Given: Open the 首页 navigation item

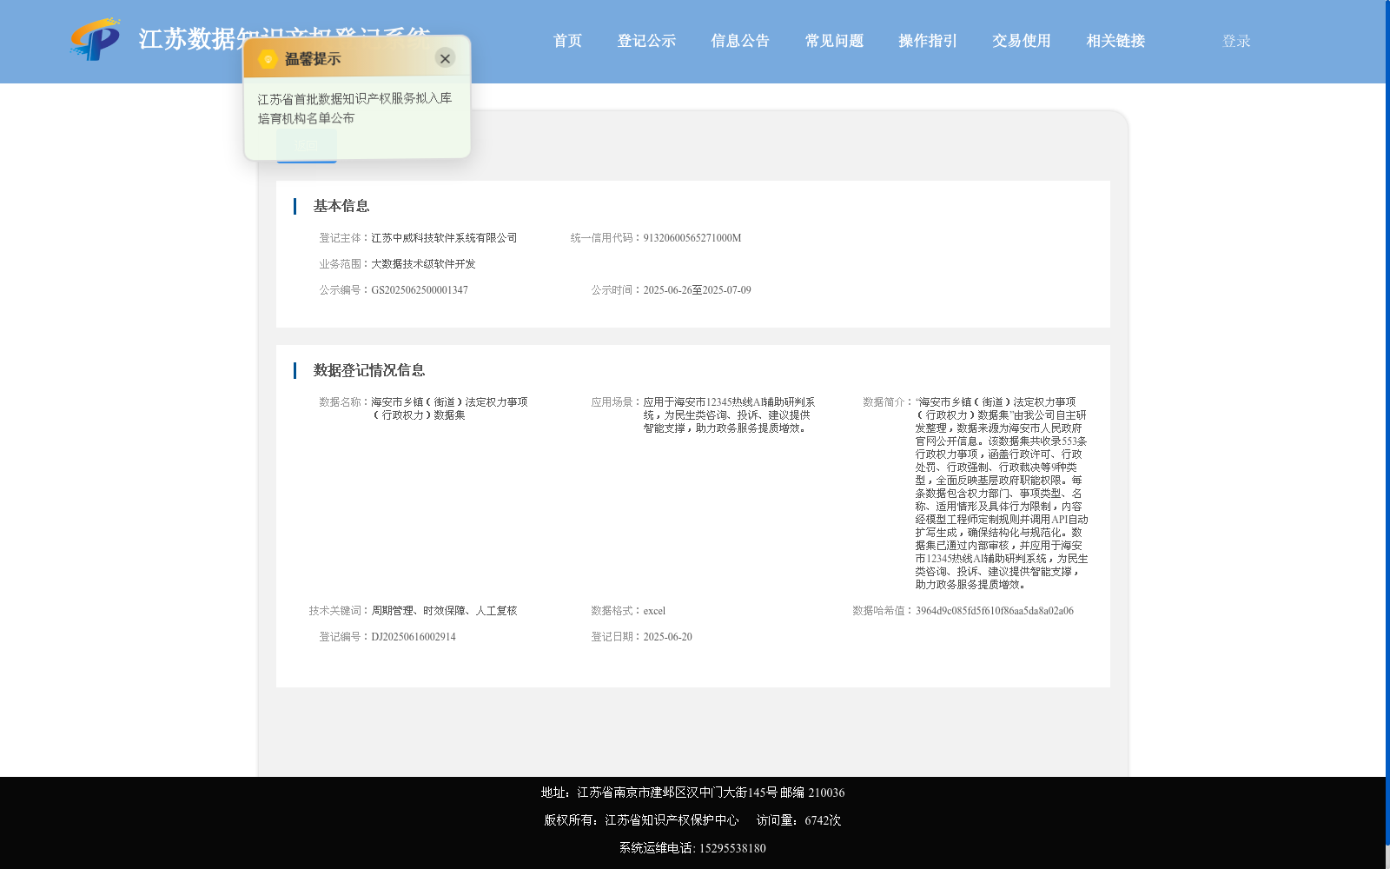Looking at the screenshot, I should pos(568,41).
